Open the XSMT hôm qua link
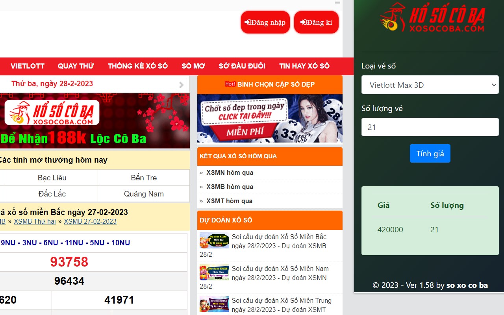Screen dimensions: 504x315 (x=229, y=201)
